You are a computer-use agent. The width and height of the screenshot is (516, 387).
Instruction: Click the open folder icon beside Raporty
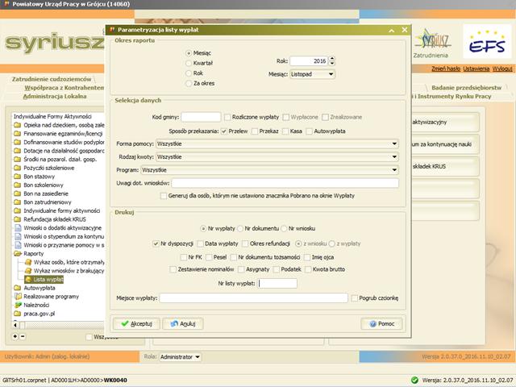(x=18, y=253)
